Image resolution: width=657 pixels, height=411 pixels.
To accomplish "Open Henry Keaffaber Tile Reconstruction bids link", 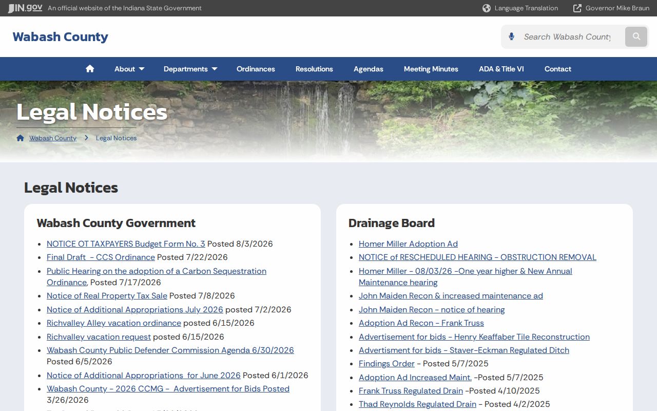I will point(474,337).
